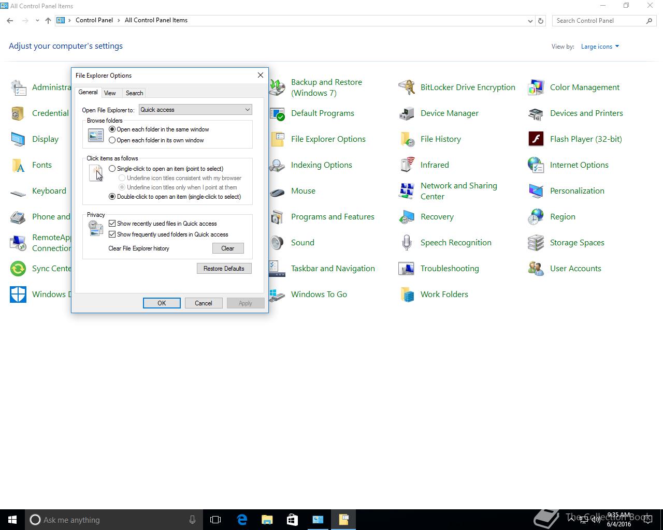
Task: Click the Flash Player (32-bit) icon
Action: 536,139
